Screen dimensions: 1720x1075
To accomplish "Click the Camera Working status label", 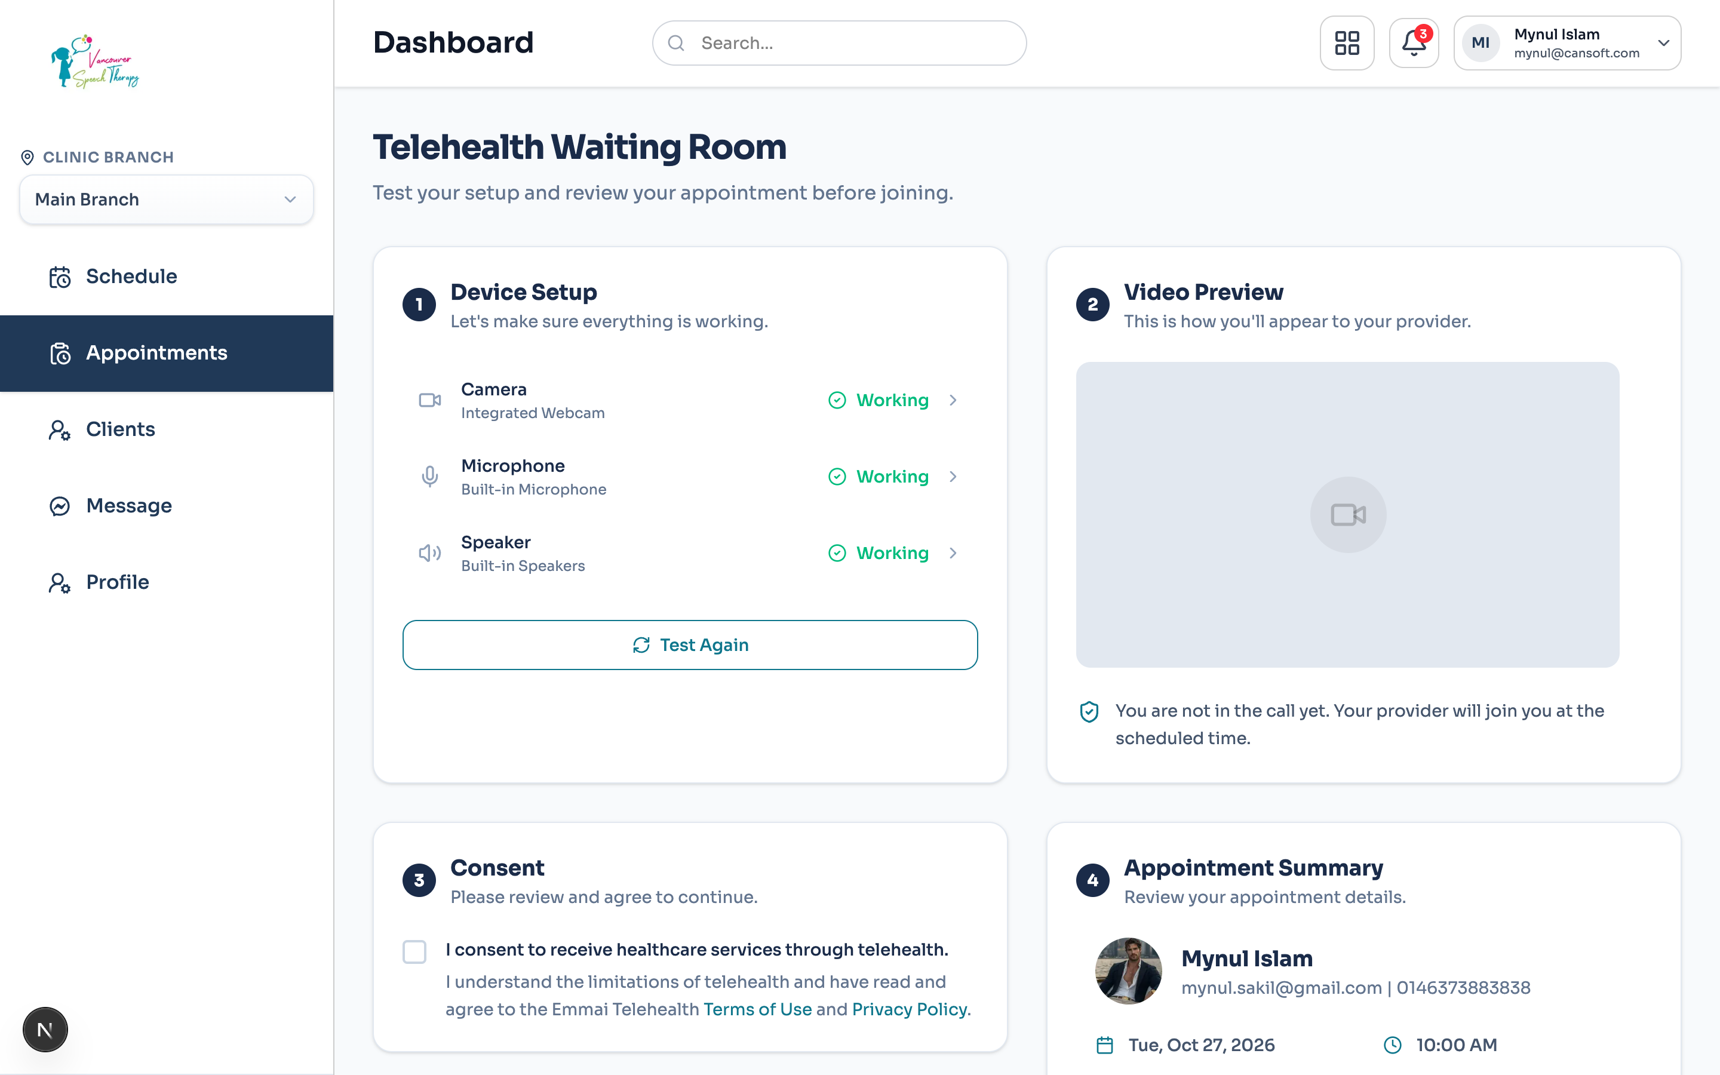I will point(892,400).
